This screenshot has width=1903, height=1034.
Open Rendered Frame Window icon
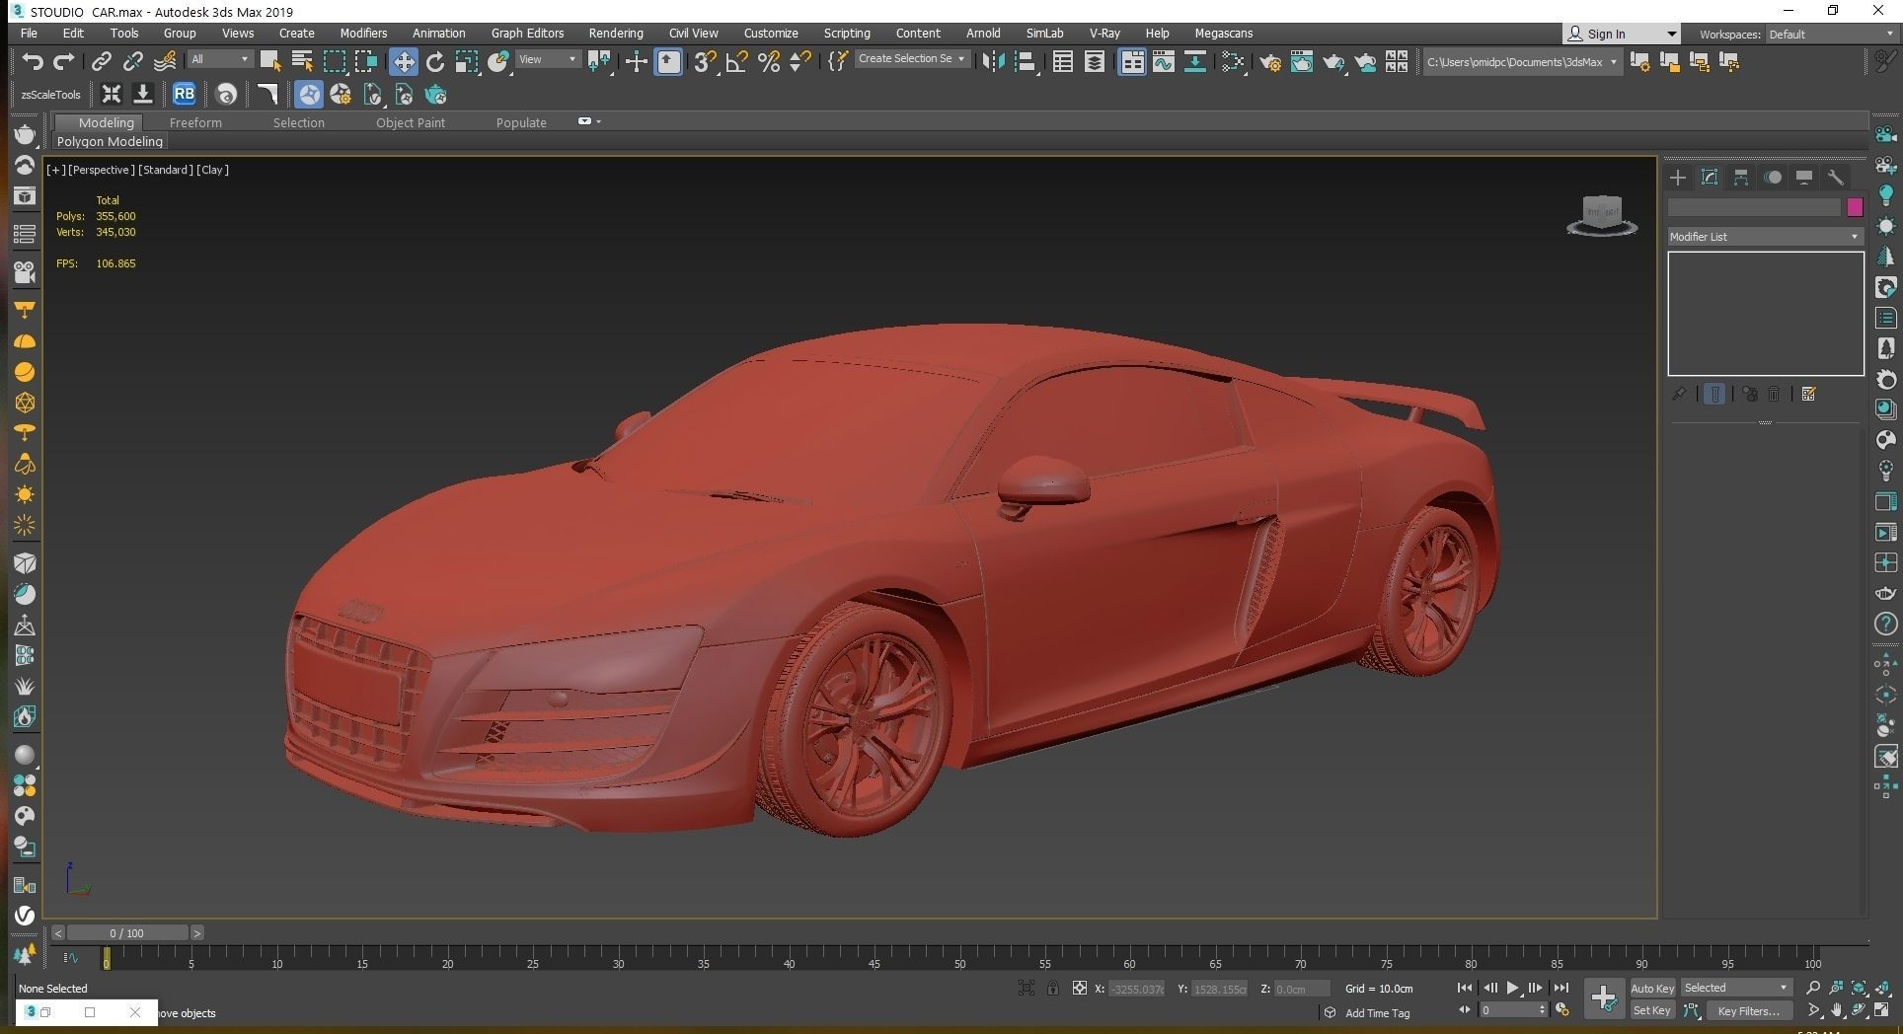coord(1302,62)
